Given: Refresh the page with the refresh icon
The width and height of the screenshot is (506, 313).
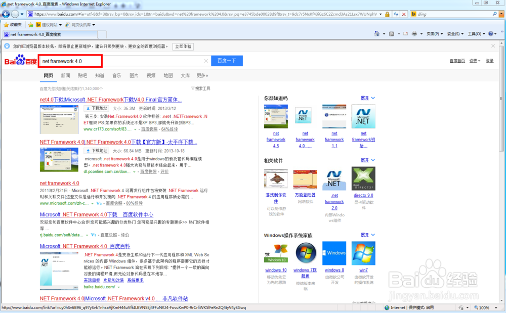Looking at the screenshot, I should click(396, 14).
